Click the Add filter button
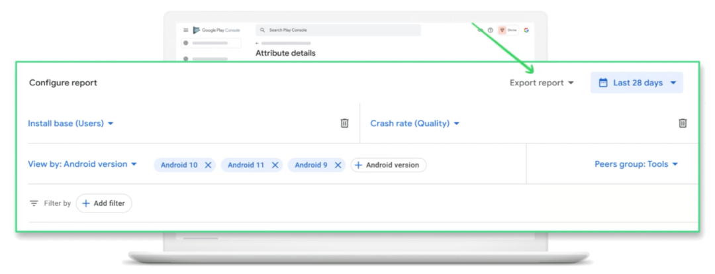 click(104, 203)
